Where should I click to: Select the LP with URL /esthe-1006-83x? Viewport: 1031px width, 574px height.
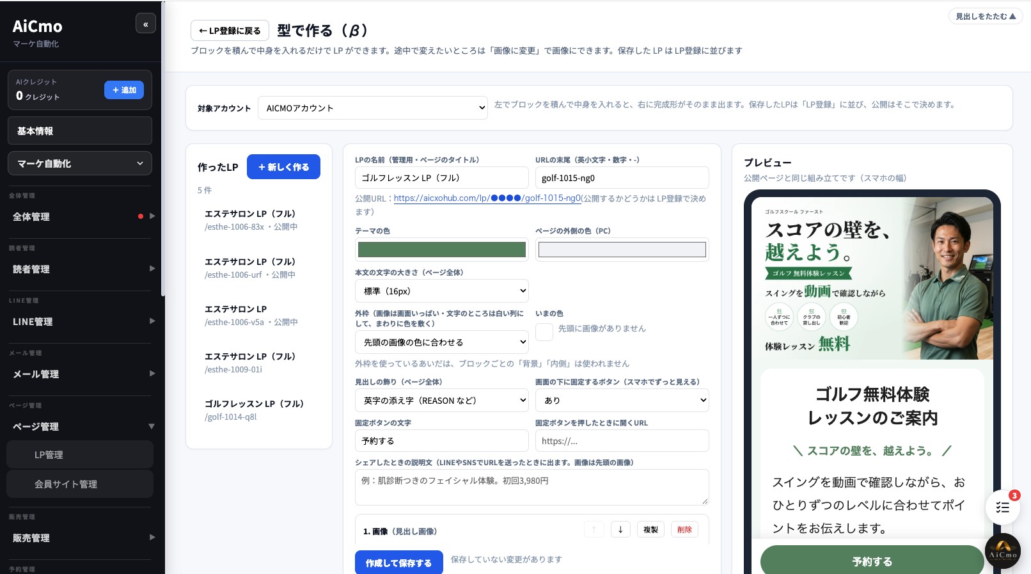click(259, 219)
